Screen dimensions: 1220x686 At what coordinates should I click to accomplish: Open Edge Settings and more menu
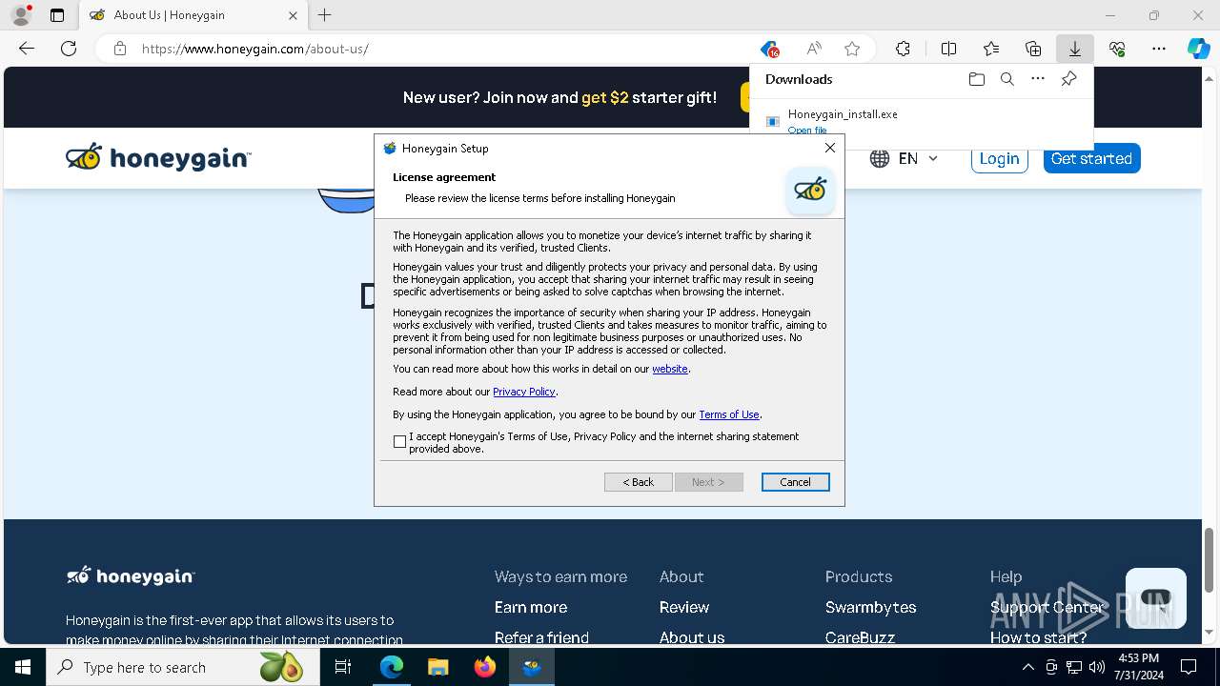[1159, 49]
